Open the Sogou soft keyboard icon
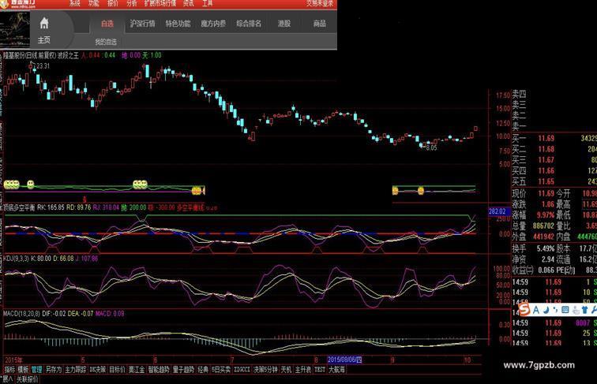This screenshot has height=384, width=597. [565, 310]
